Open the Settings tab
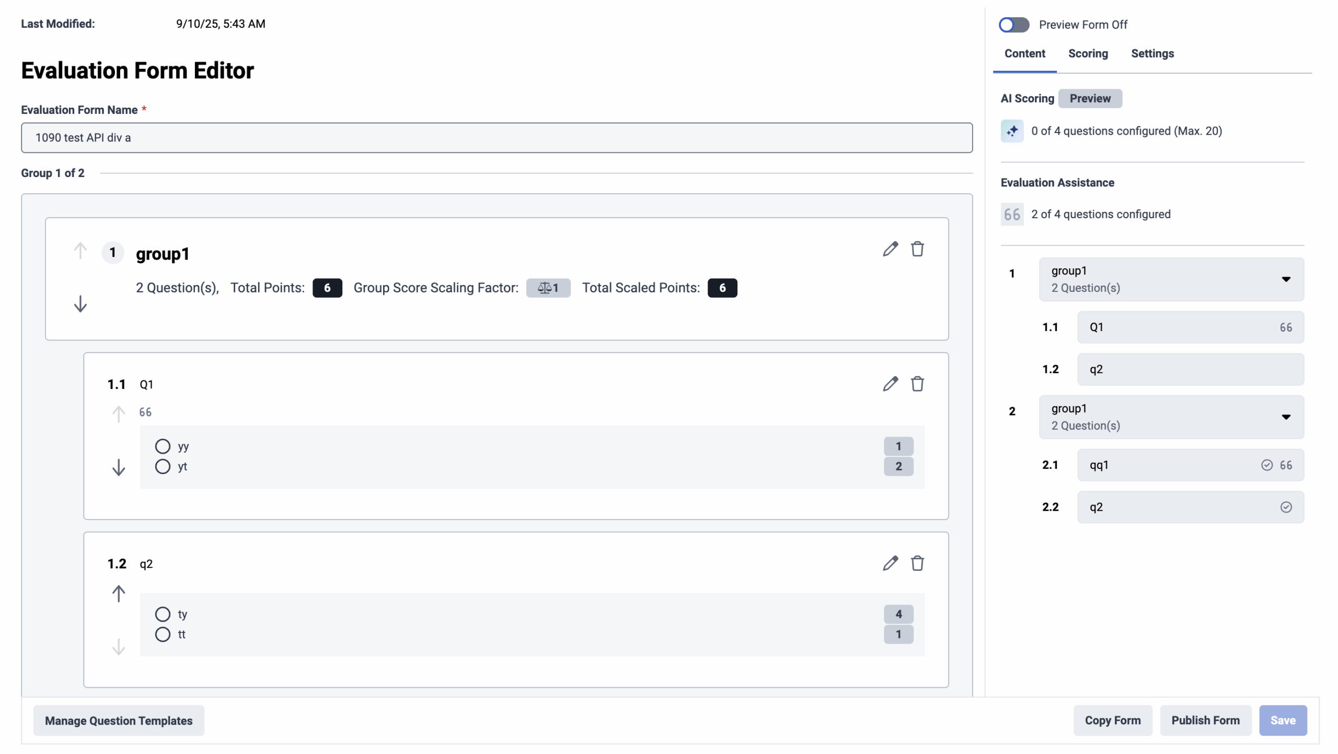Image resolution: width=1338 pixels, height=754 pixels. 1152,54
